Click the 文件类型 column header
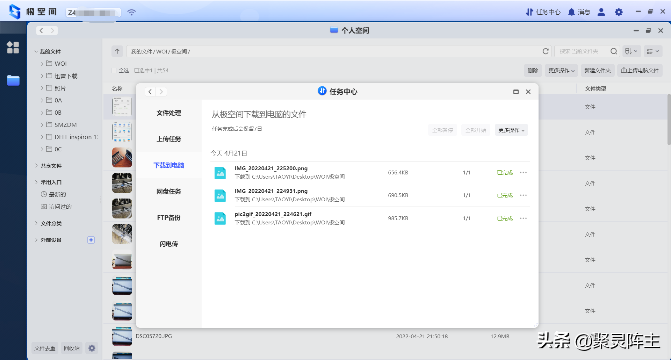 coord(596,89)
